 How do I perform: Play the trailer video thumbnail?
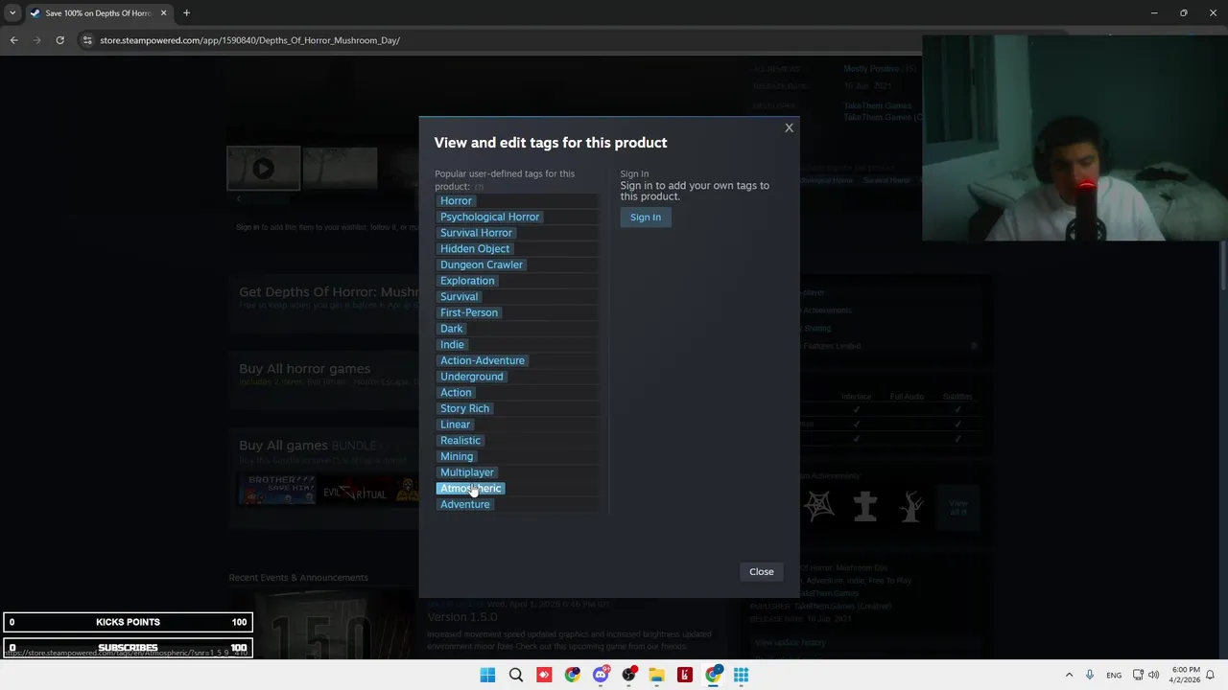[x=263, y=169]
